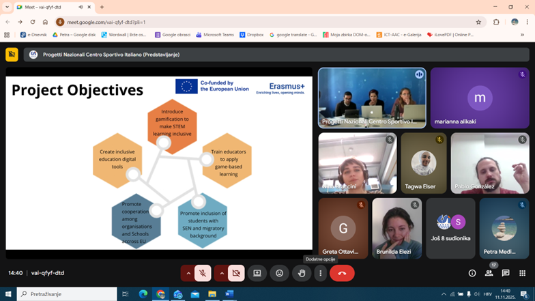
Task: Open the emoji reactions button
Action: [x=279, y=273]
